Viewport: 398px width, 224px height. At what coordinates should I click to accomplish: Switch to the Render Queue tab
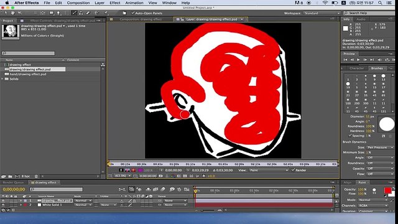point(13,182)
